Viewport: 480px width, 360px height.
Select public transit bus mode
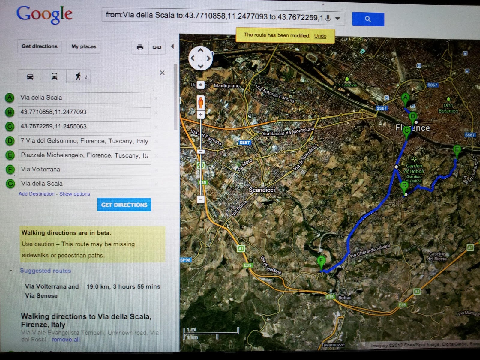point(54,76)
